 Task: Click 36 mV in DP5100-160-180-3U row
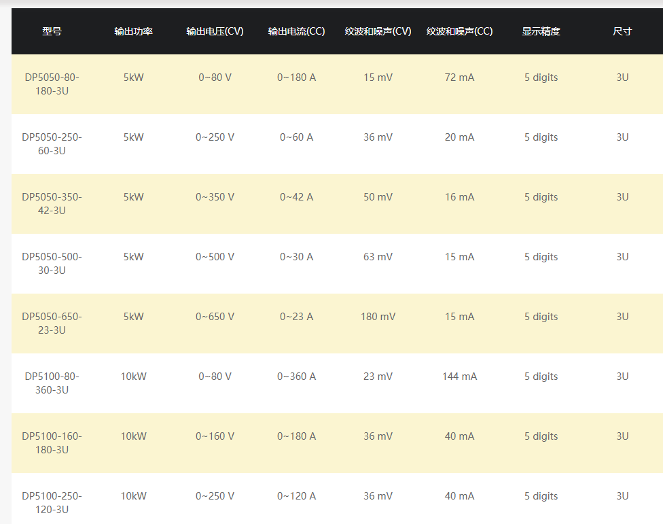[x=378, y=436]
